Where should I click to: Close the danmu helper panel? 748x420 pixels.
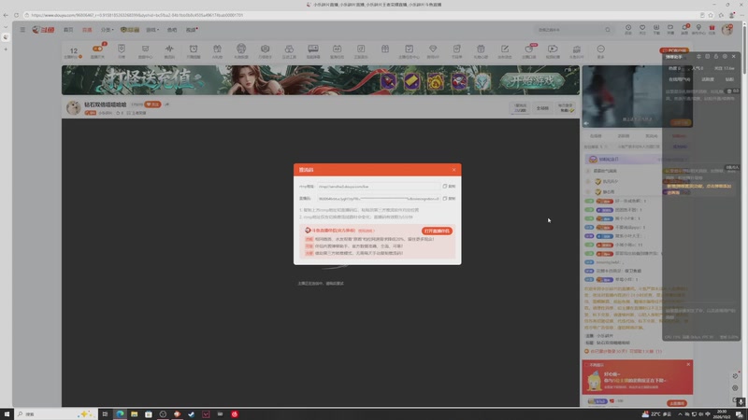(x=734, y=57)
